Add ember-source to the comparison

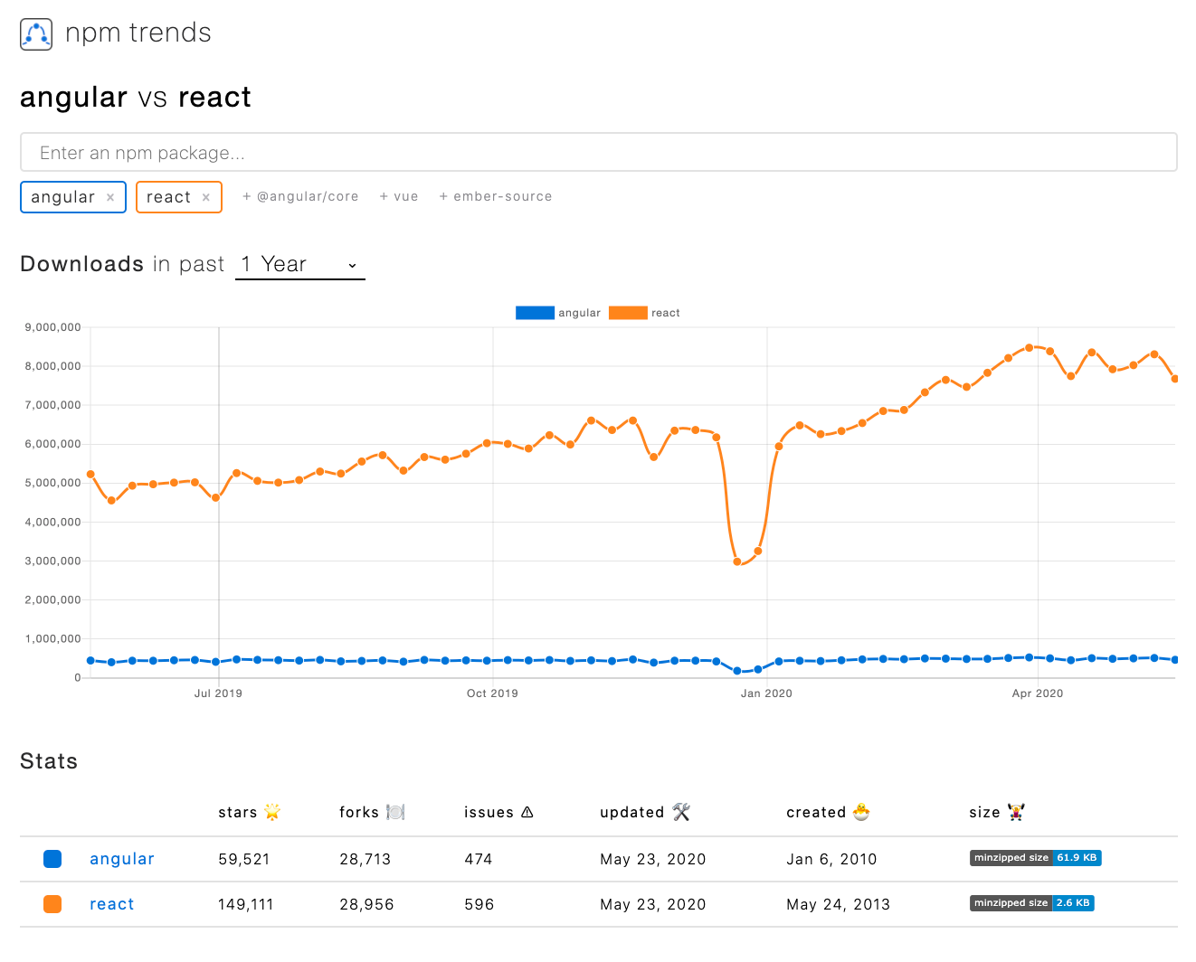point(495,196)
